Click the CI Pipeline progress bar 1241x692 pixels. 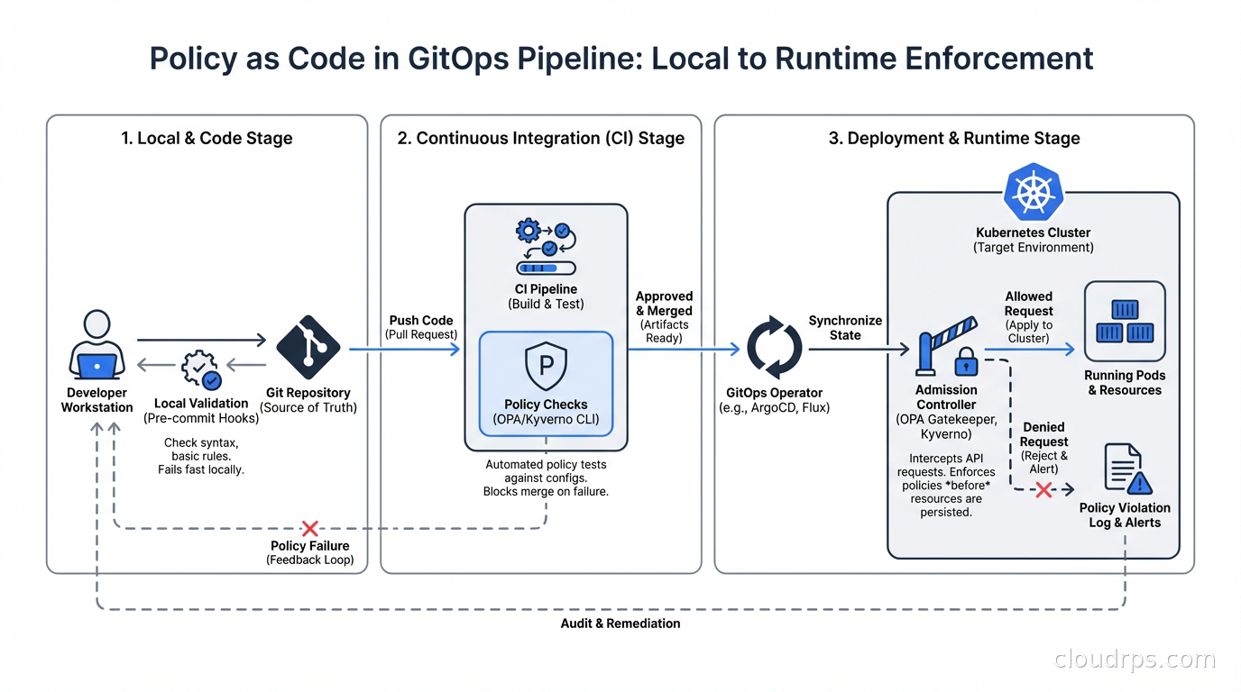coord(546,268)
